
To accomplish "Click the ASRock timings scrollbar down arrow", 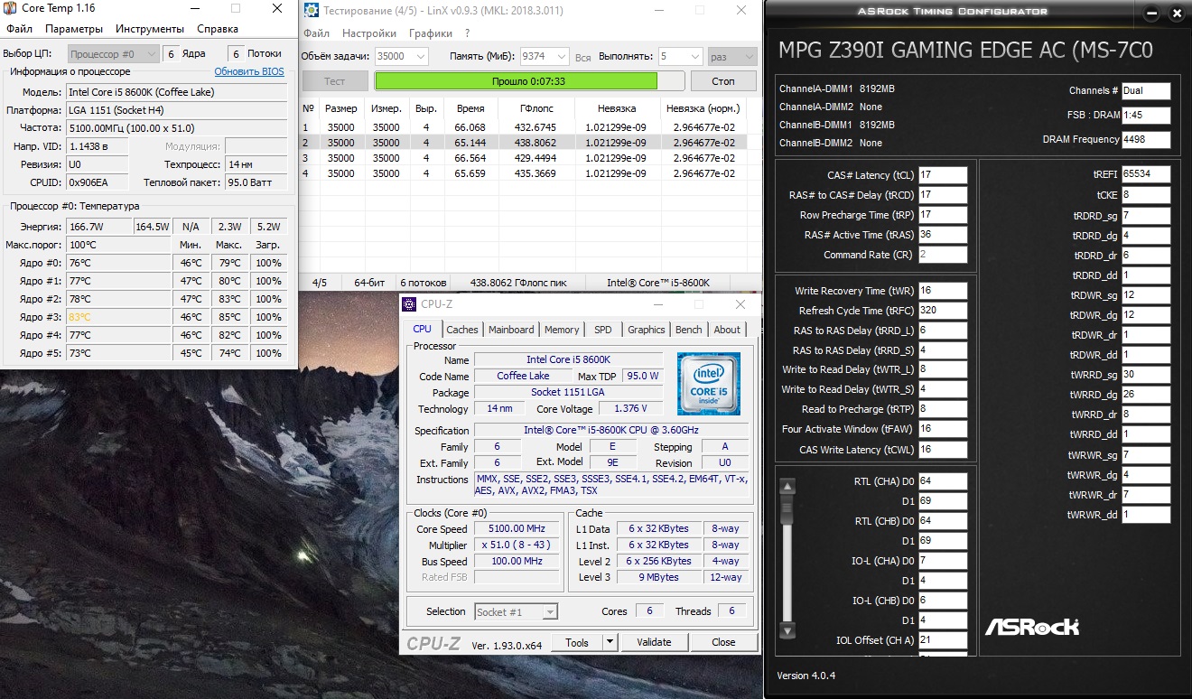I will (787, 630).
